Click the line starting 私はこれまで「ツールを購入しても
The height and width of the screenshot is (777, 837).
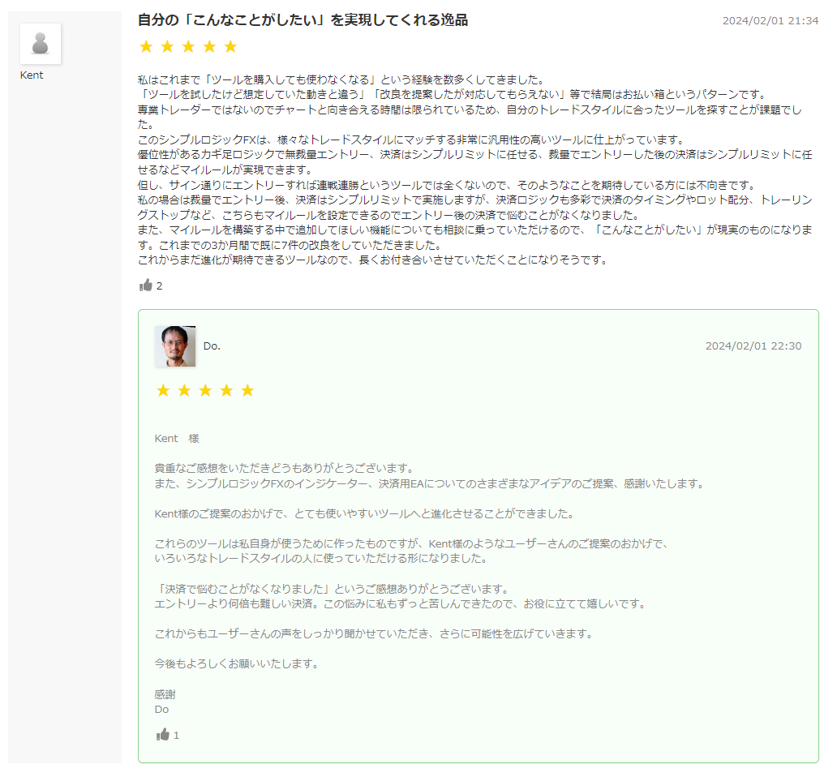[341, 80]
